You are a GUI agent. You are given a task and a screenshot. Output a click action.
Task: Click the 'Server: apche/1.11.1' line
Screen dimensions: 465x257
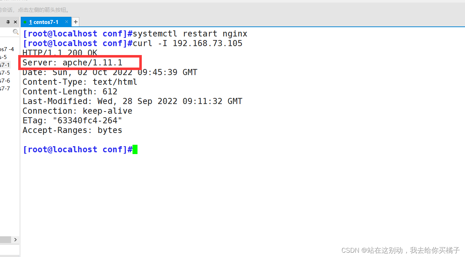pos(72,63)
